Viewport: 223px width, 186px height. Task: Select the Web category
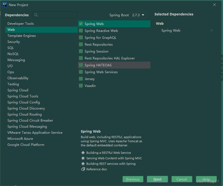(42, 30)
